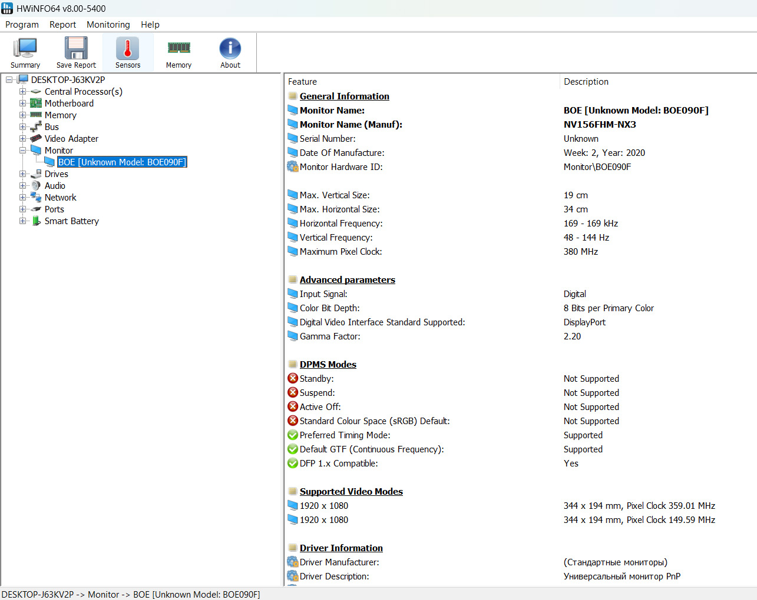Expand the Drives tree node
Screen dimensions: 757x600
click(22, 174)
